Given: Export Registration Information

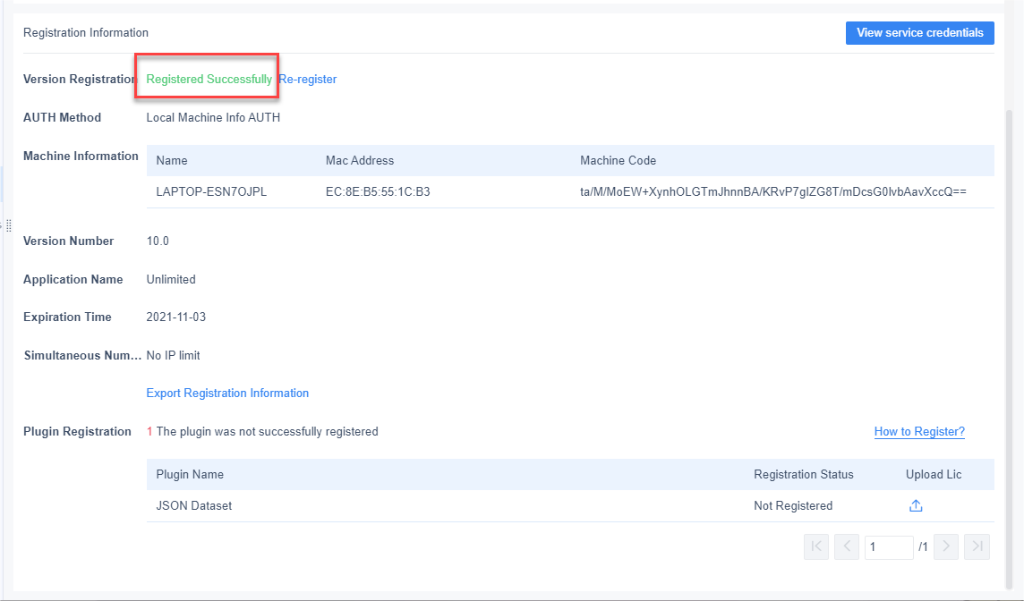Looking at the screenshot, I should (x=227, y=393).
